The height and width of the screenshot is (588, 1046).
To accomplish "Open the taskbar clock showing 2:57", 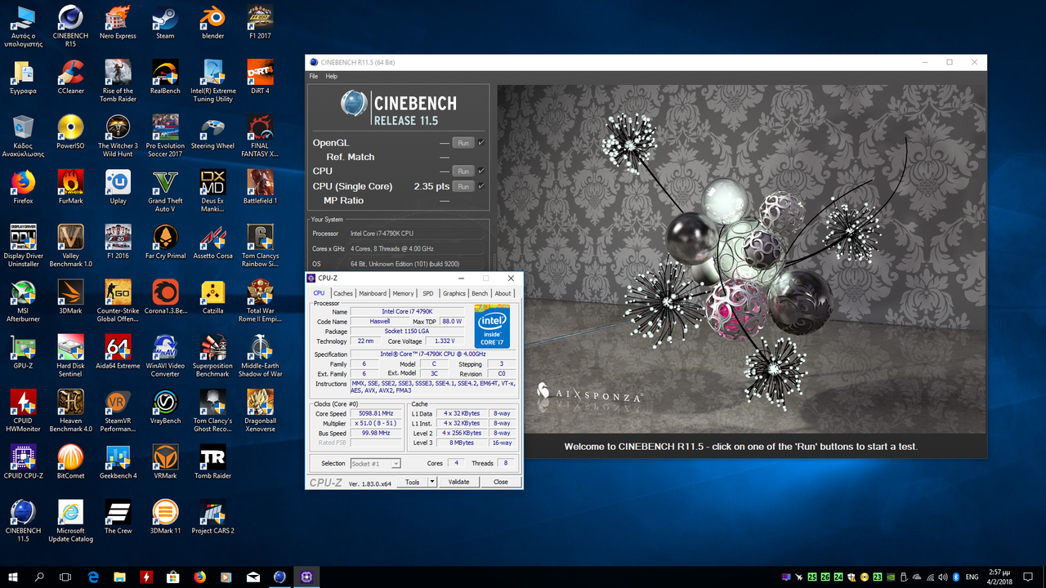I will (x=1001, y=577).
